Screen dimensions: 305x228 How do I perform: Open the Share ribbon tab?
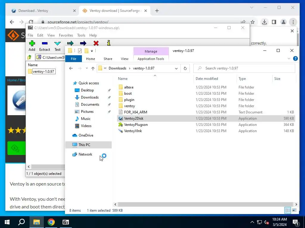pyautogui.click(x=108, y=59)
